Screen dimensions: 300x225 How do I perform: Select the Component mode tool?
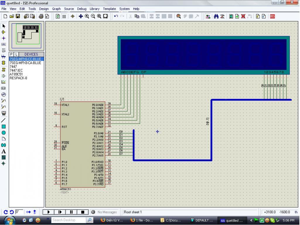tap(4, 32)
